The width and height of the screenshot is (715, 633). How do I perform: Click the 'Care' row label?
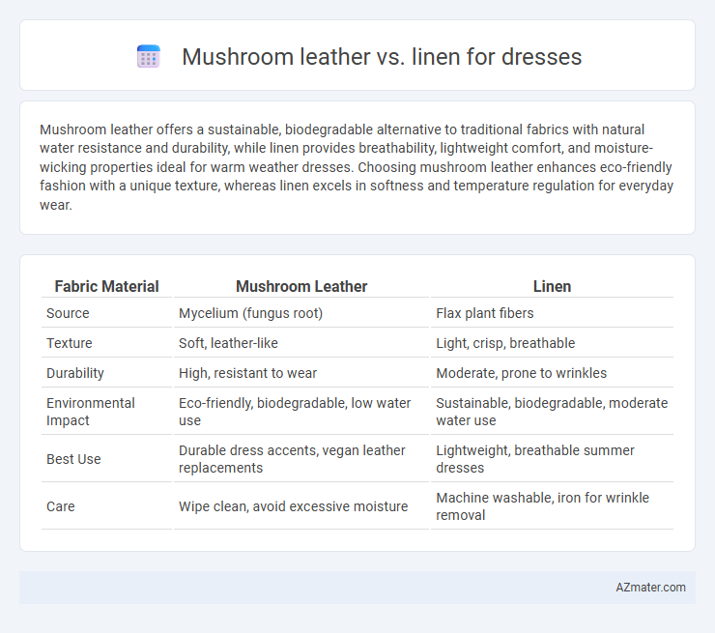tap(60, 506)
